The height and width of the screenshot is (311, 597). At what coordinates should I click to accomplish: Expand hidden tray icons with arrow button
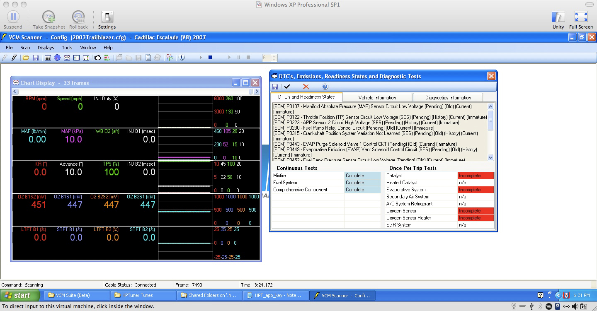tap(558, 295)
